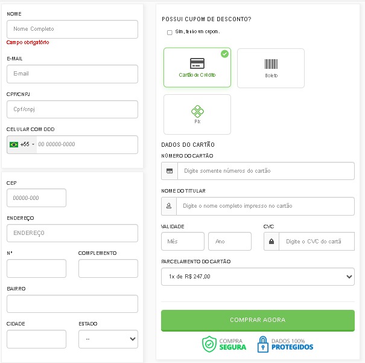365x363 pixels.
Task: Click the credit card icon in Cartão de Crédito
Action: pyautogui.click(x=197, y=63)
